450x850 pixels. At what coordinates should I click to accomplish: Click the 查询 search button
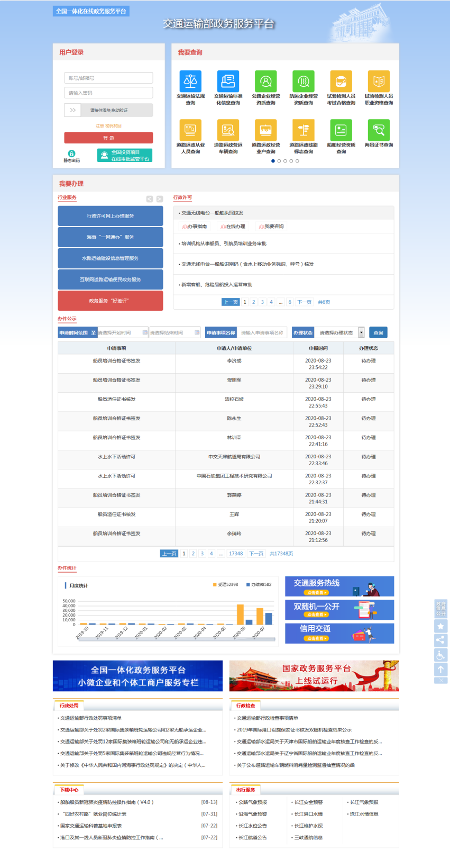coord(378,332)
